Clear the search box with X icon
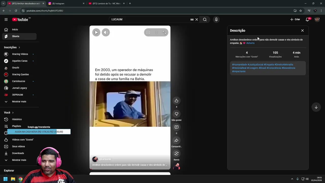 click(x=197, y=20)
